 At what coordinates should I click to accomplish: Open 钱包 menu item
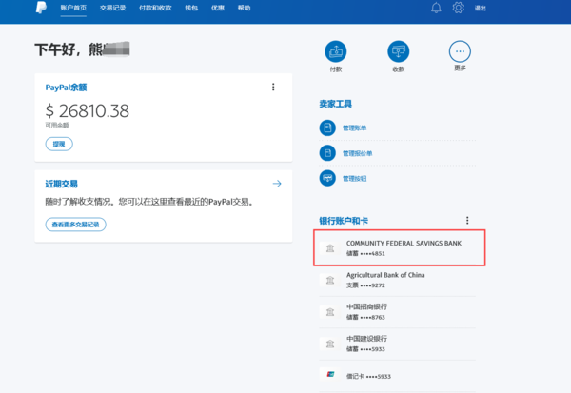click(x=191, y=8)
